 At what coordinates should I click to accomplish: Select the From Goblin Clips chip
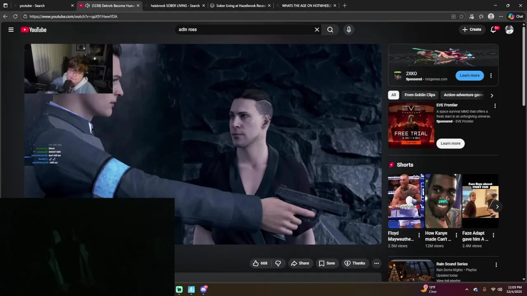(420, 95)
